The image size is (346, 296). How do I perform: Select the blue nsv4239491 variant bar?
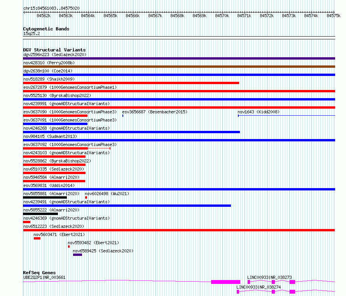127,206
